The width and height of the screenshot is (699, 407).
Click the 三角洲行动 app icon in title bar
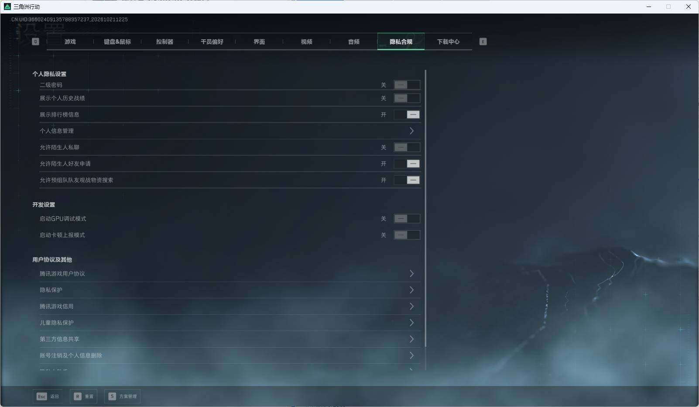(7, 7)
